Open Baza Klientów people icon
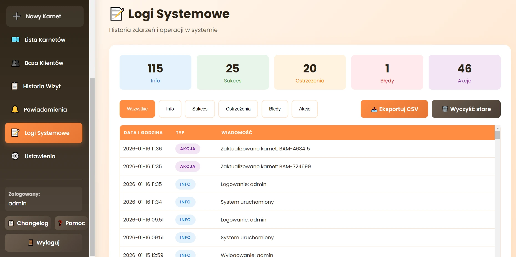 (16, 63)
